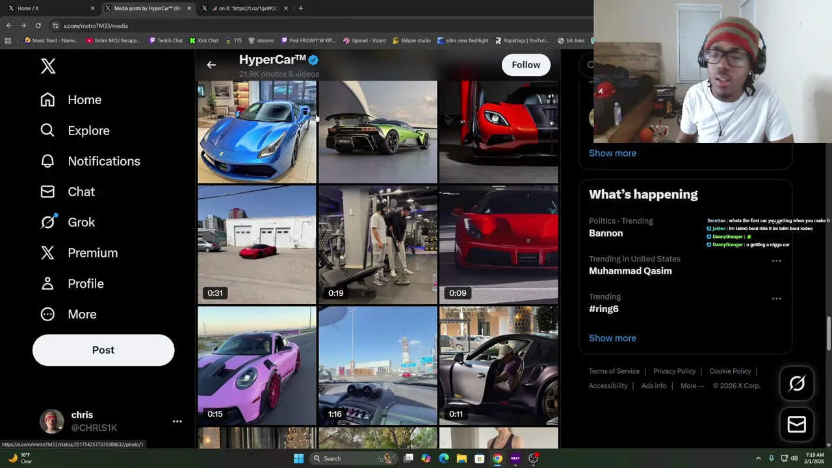Click the X logo in the sidebar
The image size is (832, 468).
click(48, 66)
